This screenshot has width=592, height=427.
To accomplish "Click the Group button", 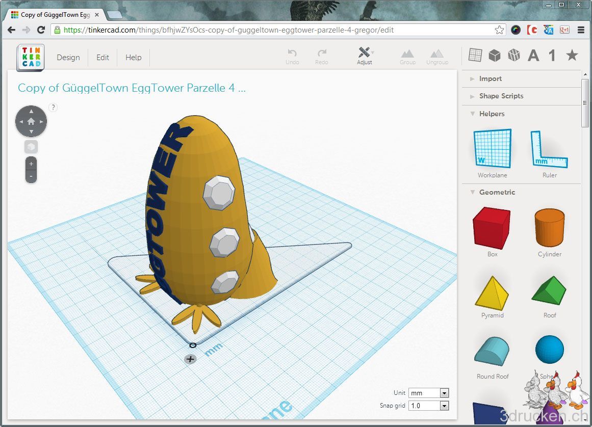I will coord(407,57).
